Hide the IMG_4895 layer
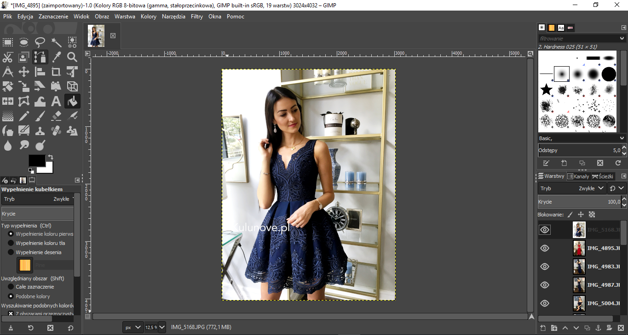 [545, 248]
